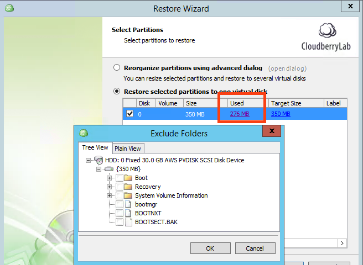Expand the System Volume Information node
The height and width of the screenshot is (265, 363).
(109, 195)
